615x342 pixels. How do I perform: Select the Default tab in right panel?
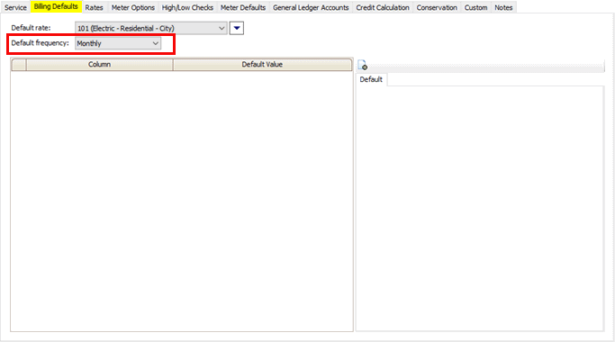pyautogui.click(x=371, y=79)
